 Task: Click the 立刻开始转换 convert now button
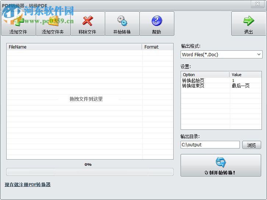pos(221,165)
